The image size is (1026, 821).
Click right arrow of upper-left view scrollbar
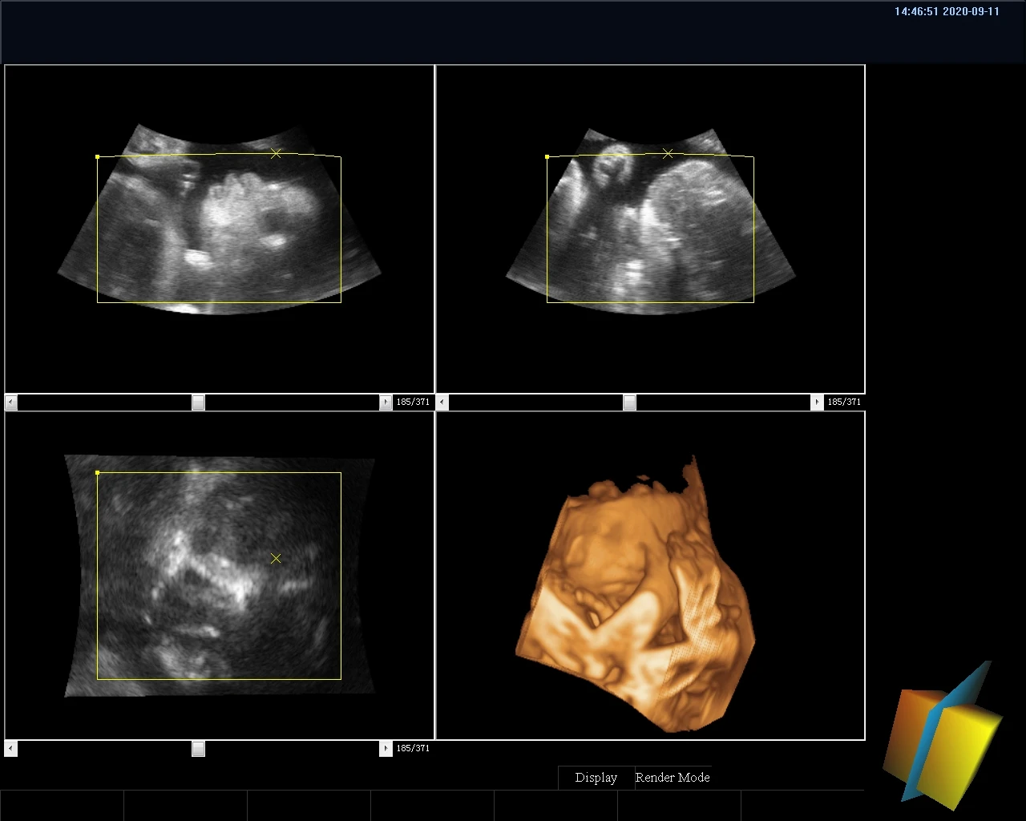click(x=386, y=402)
